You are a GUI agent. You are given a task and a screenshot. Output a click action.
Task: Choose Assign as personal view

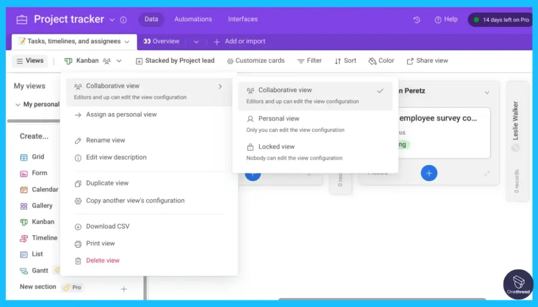(115, 114)
